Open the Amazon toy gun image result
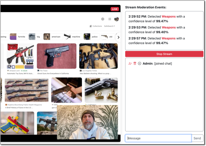This screenshot has height=146, width=206. coord(20,56)
